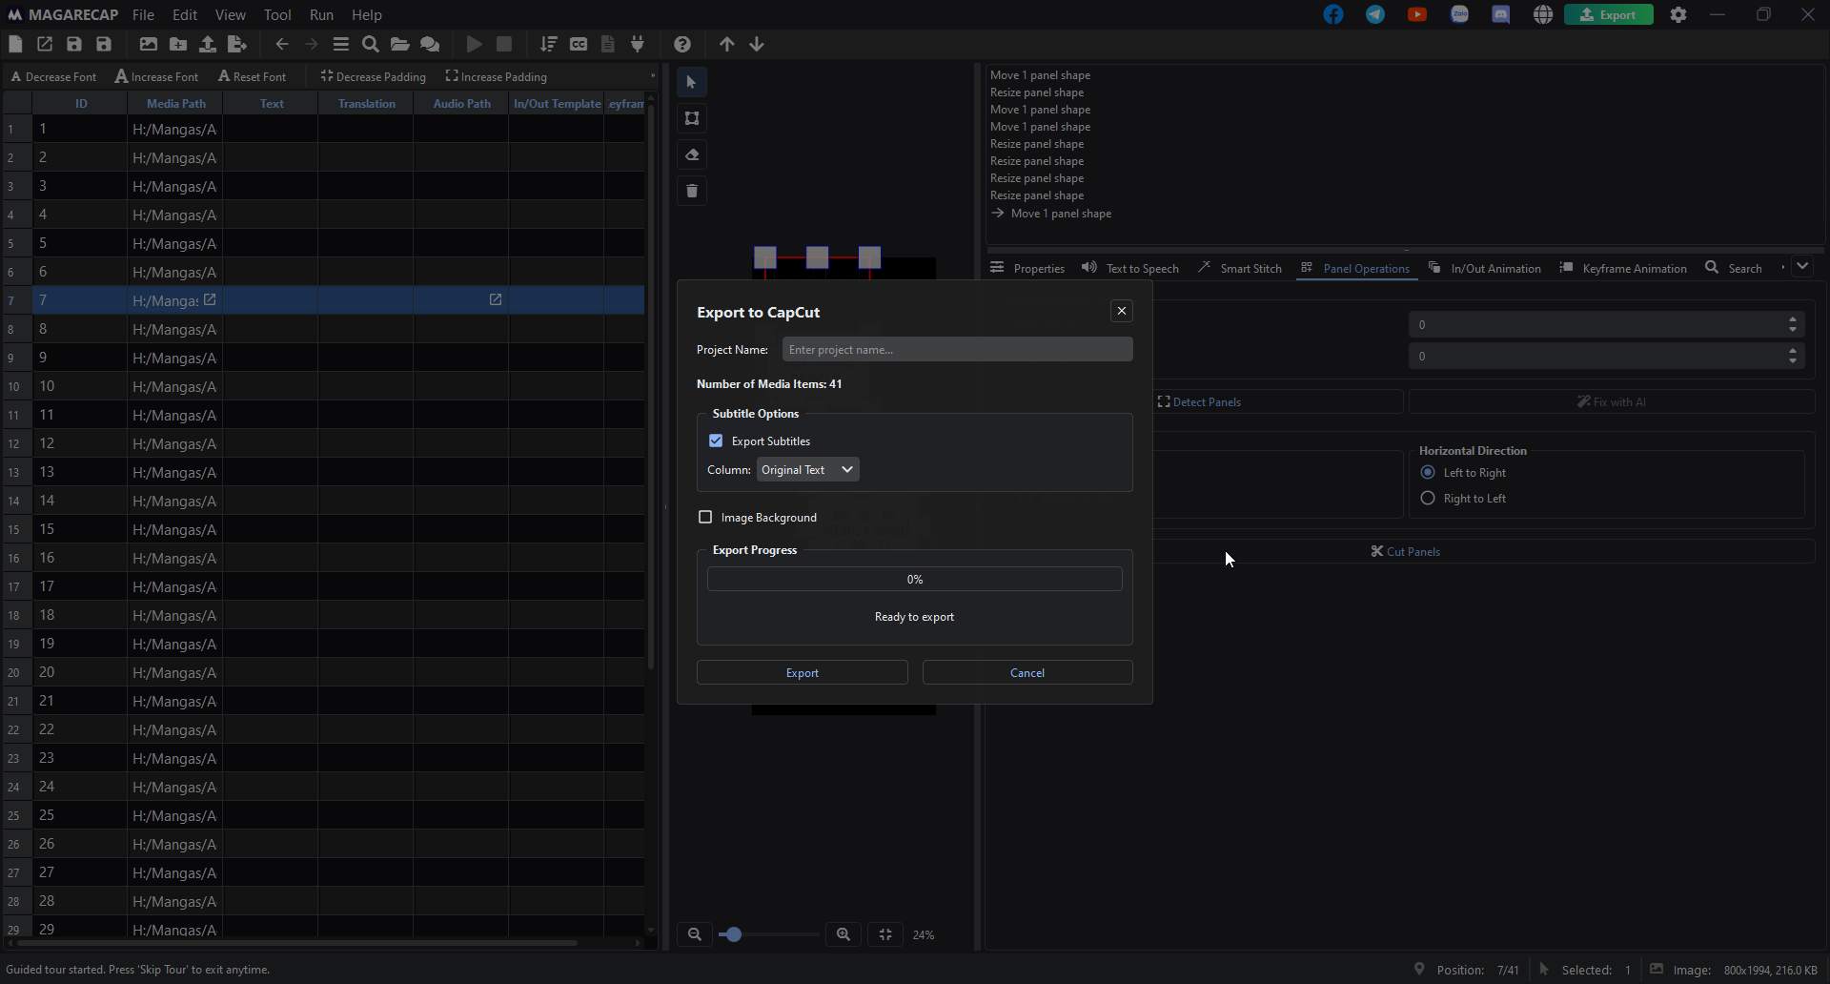Click the move down arrow icon
The height and width of the screenshot is (984, 1830).
(757, 44)
